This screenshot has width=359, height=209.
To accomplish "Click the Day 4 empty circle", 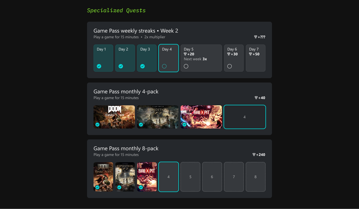I will (164, 66).
